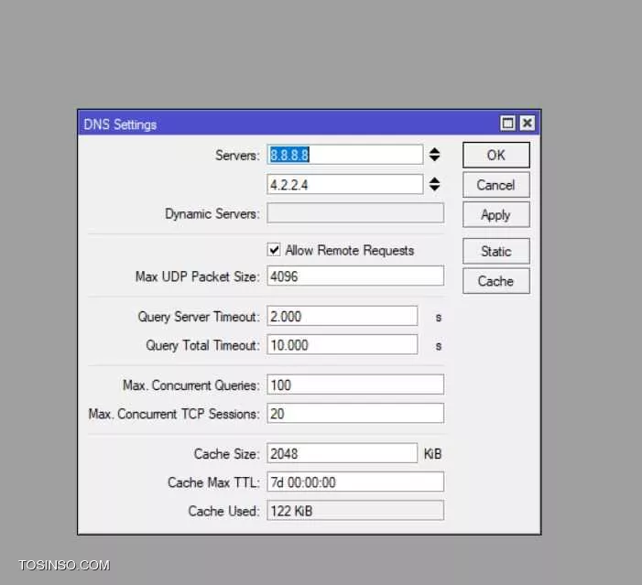Image resolution: width=642 pixels, height=585 pixels.
Task: Click the down arrow beside 8.8.8.8 server
Action: (x=435, y=159)
